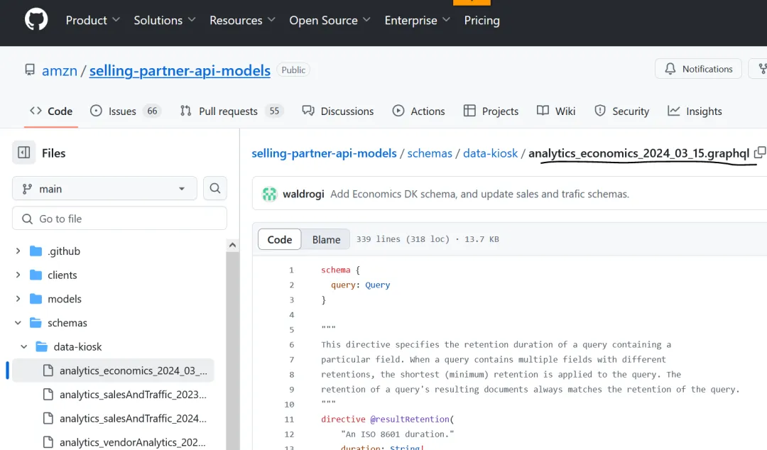
Task: Open waldrogi's avatar icon
Action: click(269, 194)
